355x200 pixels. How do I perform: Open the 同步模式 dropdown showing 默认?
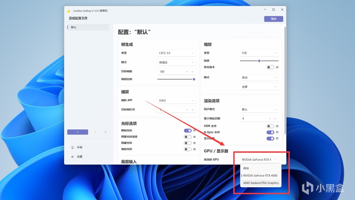coord(259,109)
